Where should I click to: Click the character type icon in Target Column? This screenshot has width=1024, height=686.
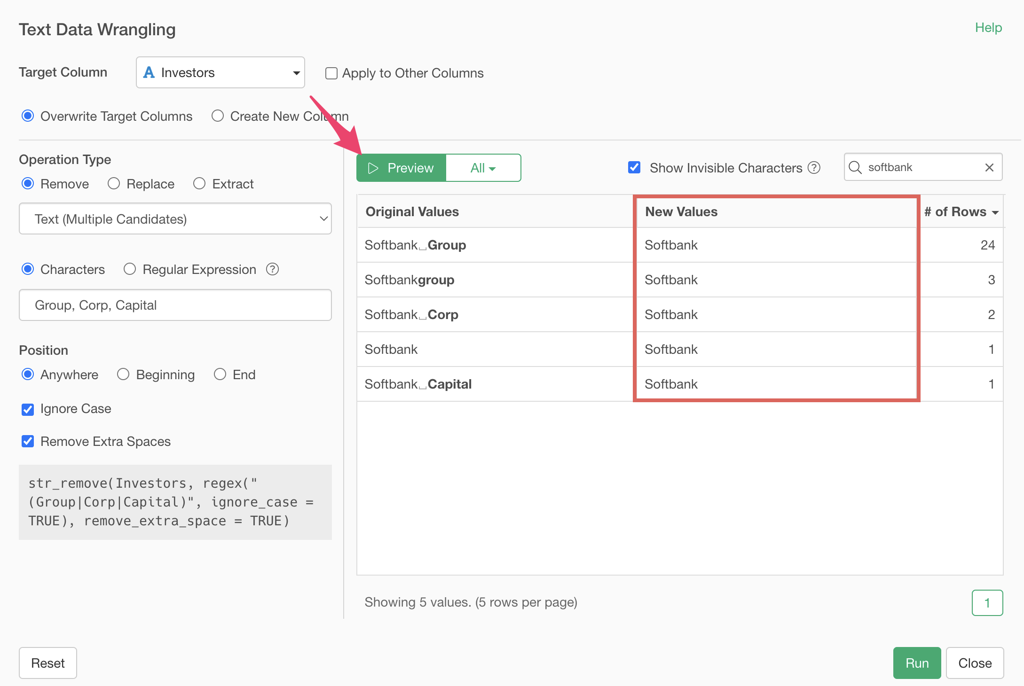click(x=149, y=72)
